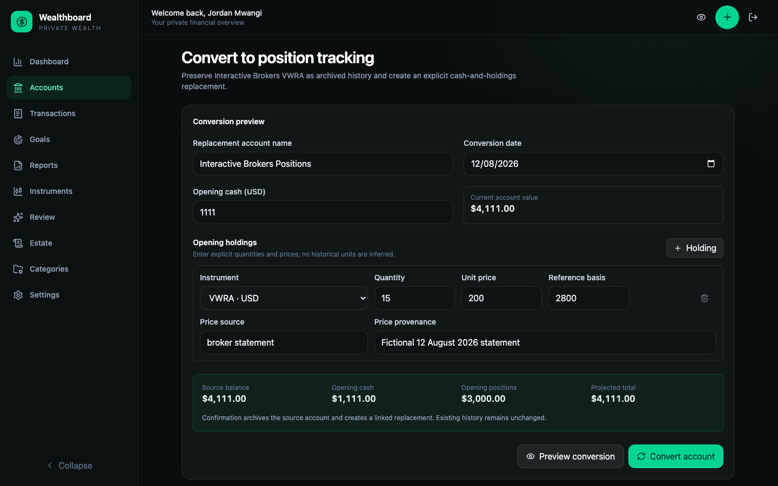Delete the VWRA holding row with trash icon
The width and height of the screenshot is (778, 486).
(705, 298)
